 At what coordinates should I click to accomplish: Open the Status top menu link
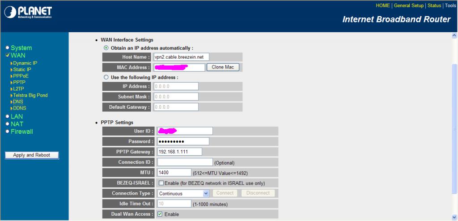(x=434, y=6)
